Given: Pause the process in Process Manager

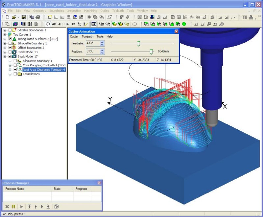Looking at the screenshot, I should 13,207.
